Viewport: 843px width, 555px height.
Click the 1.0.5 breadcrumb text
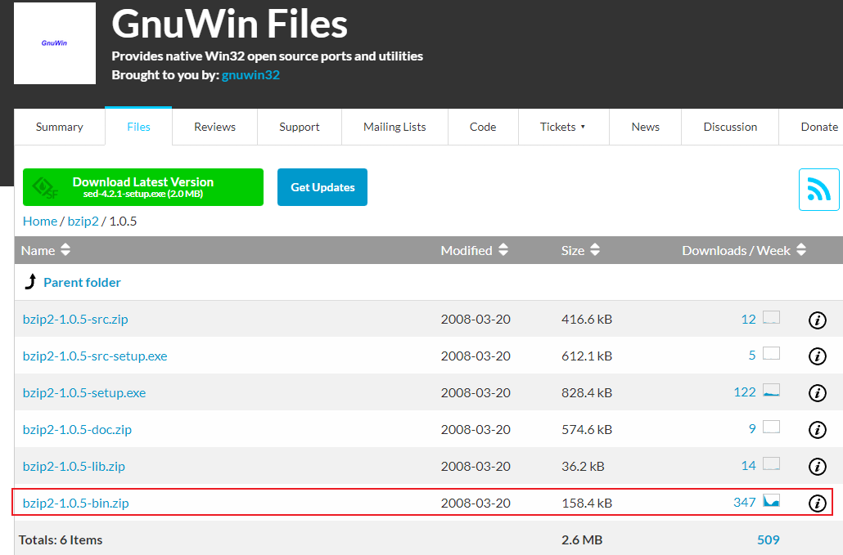point(123,222)
